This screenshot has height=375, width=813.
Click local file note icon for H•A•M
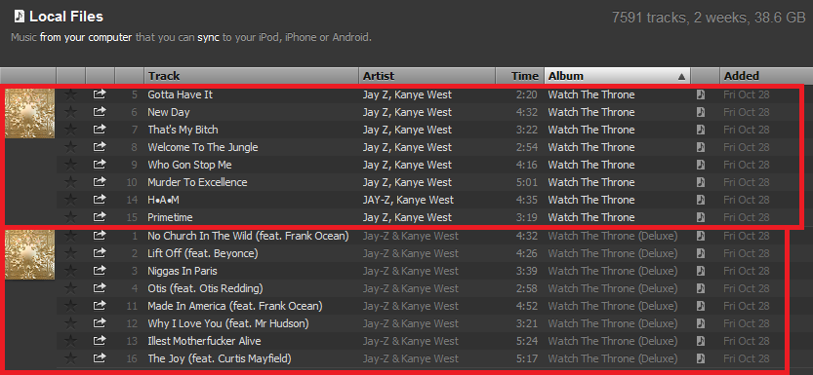click(701, 200)
